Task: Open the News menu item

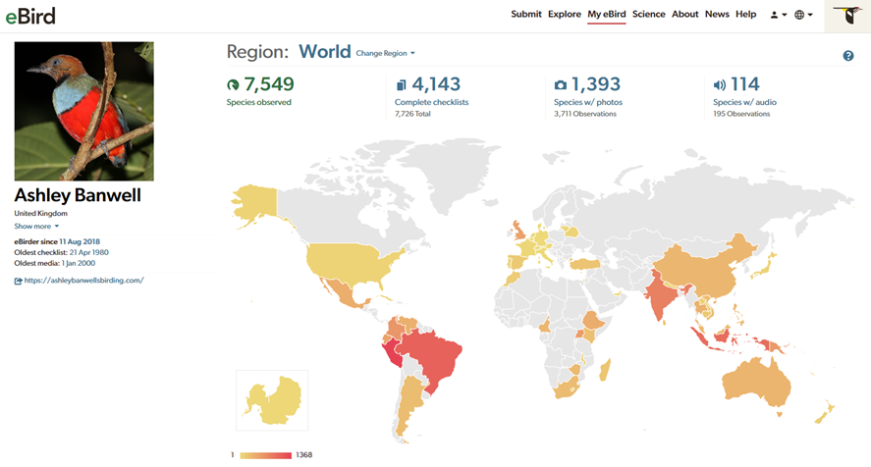Action: pyautogui.click(x=717, y=15)
